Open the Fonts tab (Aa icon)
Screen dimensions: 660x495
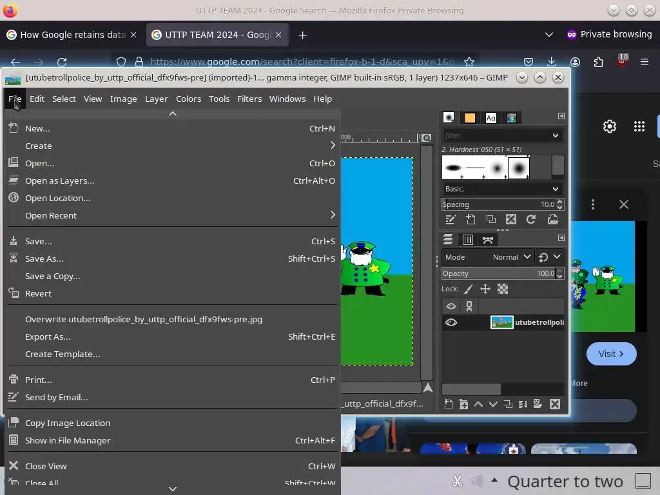point(490,118)
